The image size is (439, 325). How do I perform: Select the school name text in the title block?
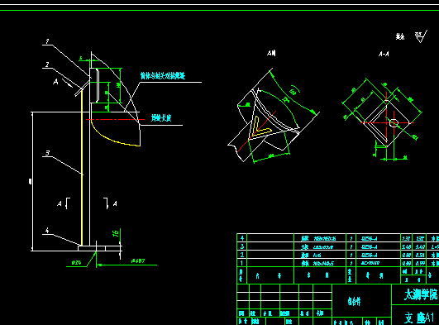point(421,294)
